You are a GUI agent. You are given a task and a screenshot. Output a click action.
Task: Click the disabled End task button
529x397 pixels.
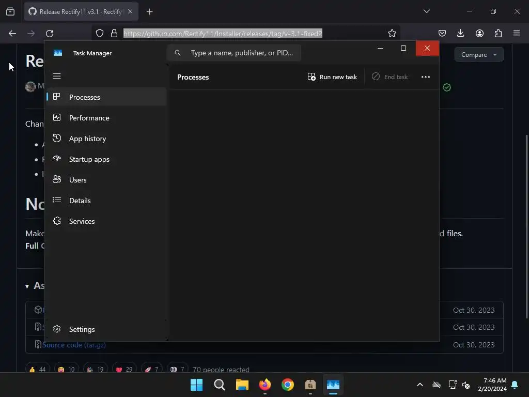(x=390, y=77)
